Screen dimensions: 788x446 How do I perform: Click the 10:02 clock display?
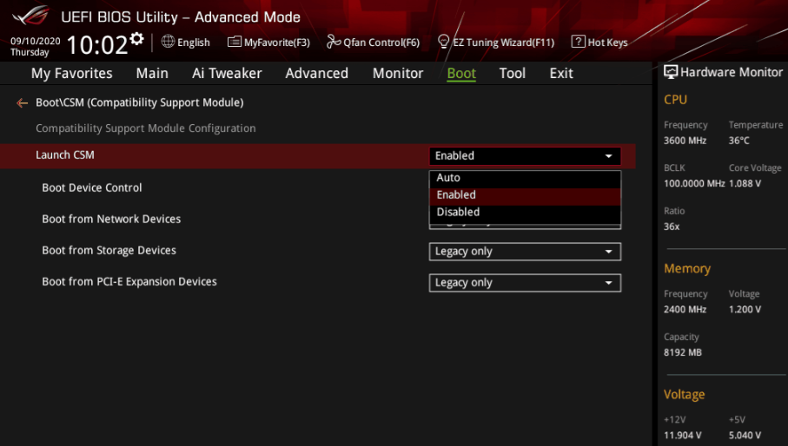pos(97,44)
